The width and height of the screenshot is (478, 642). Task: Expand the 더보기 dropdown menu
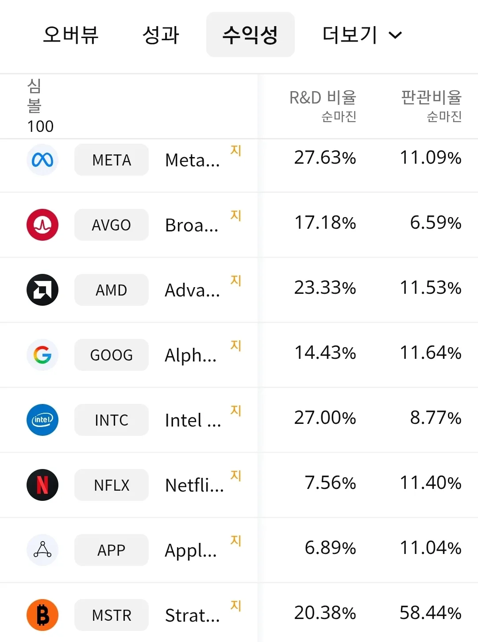(x=362, y=35)
